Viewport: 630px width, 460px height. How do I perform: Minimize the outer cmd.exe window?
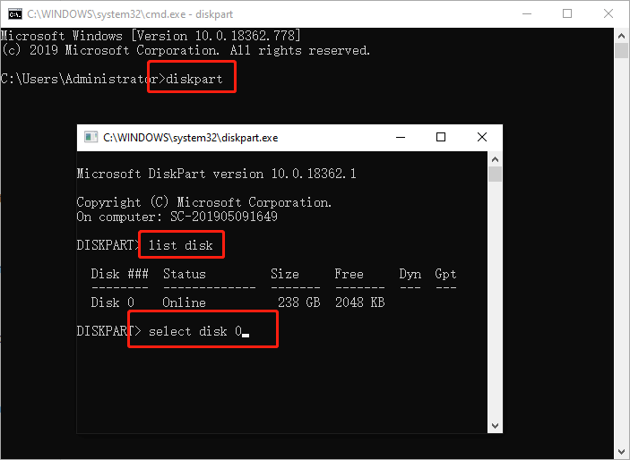525,14
